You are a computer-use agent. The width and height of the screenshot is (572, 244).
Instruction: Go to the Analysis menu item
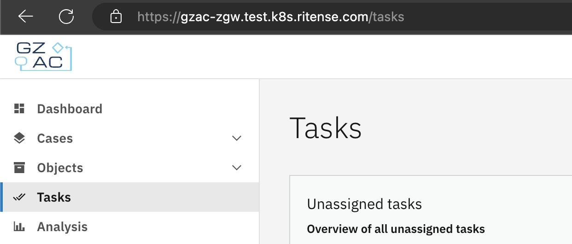click(62, 227)
